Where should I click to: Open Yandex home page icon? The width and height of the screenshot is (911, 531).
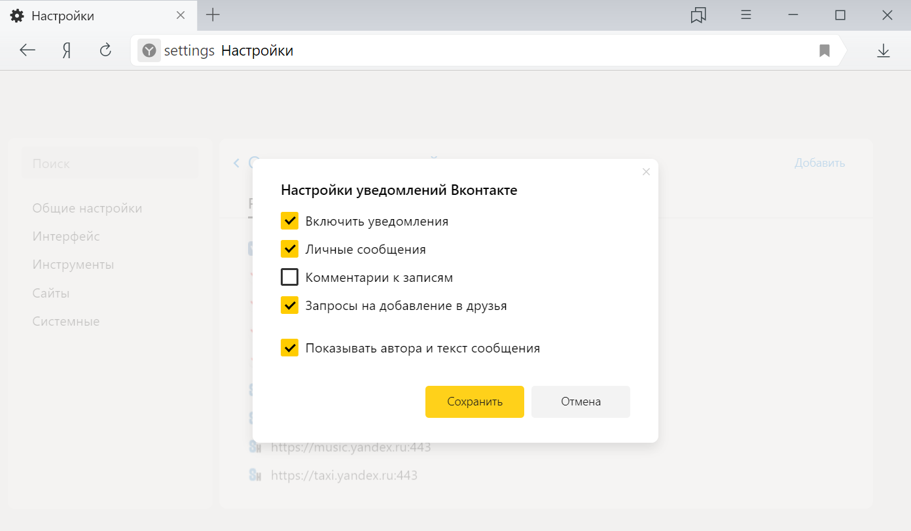(66, 50)
